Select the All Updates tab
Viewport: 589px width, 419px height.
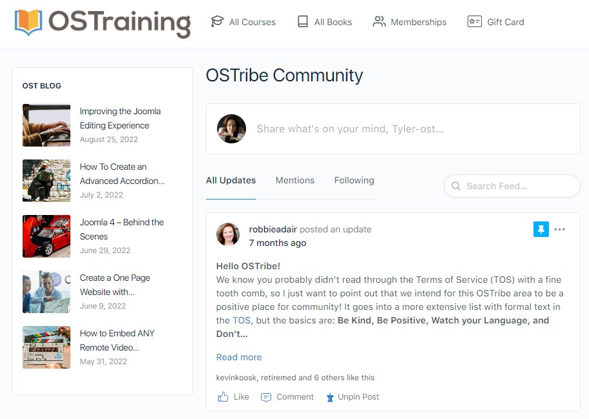coord(231,180)
